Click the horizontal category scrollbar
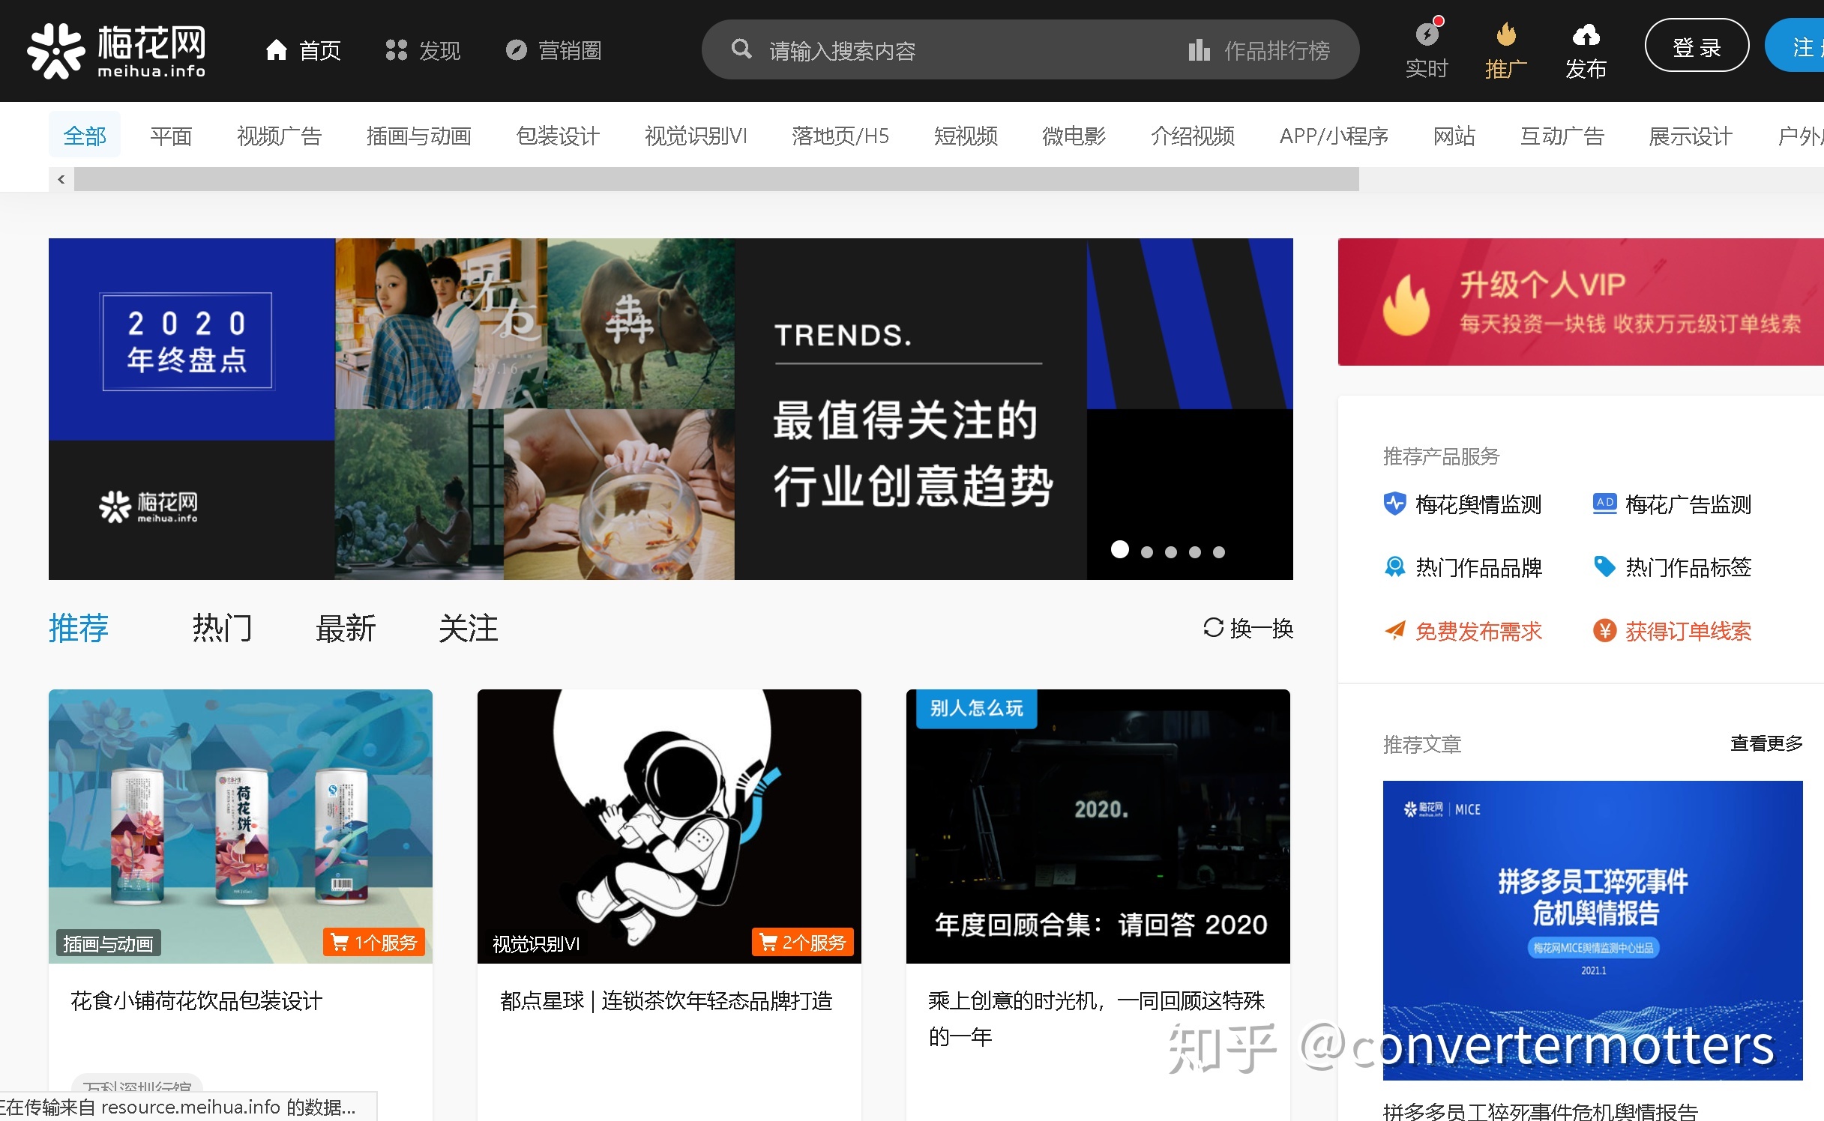 click(716, 180)
